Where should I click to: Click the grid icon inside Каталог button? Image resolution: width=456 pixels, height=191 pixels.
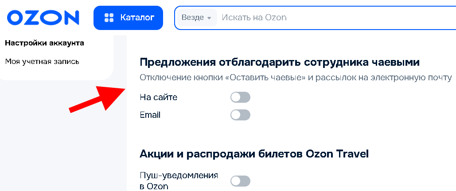109,18
